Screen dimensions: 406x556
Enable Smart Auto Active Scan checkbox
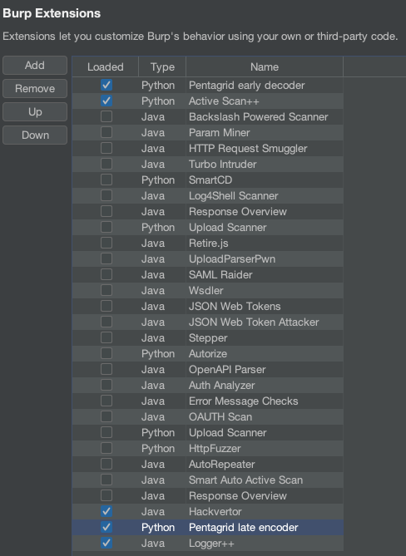point(106,480)
